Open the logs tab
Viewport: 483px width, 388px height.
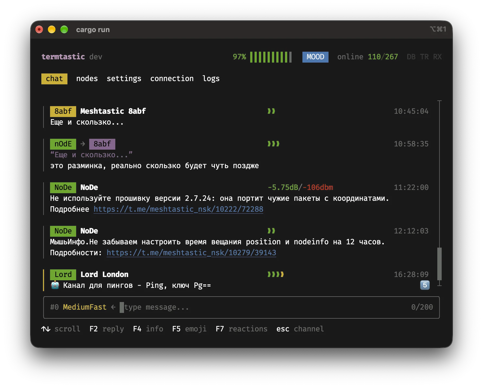pos(211,79)
